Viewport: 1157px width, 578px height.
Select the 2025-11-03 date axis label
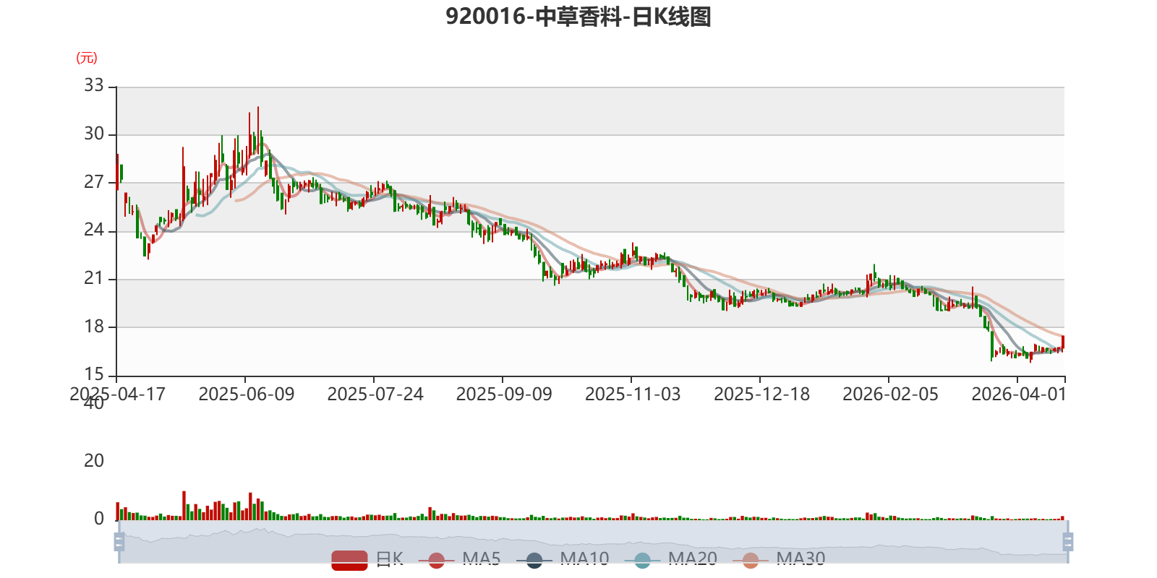point(633,394)
